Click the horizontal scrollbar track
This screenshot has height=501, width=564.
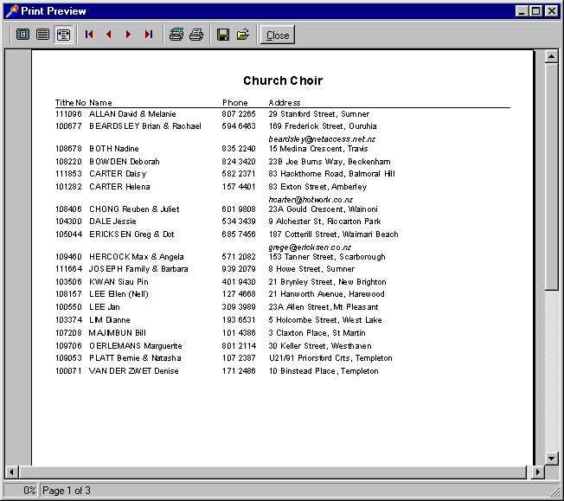(x=272, y=472)
